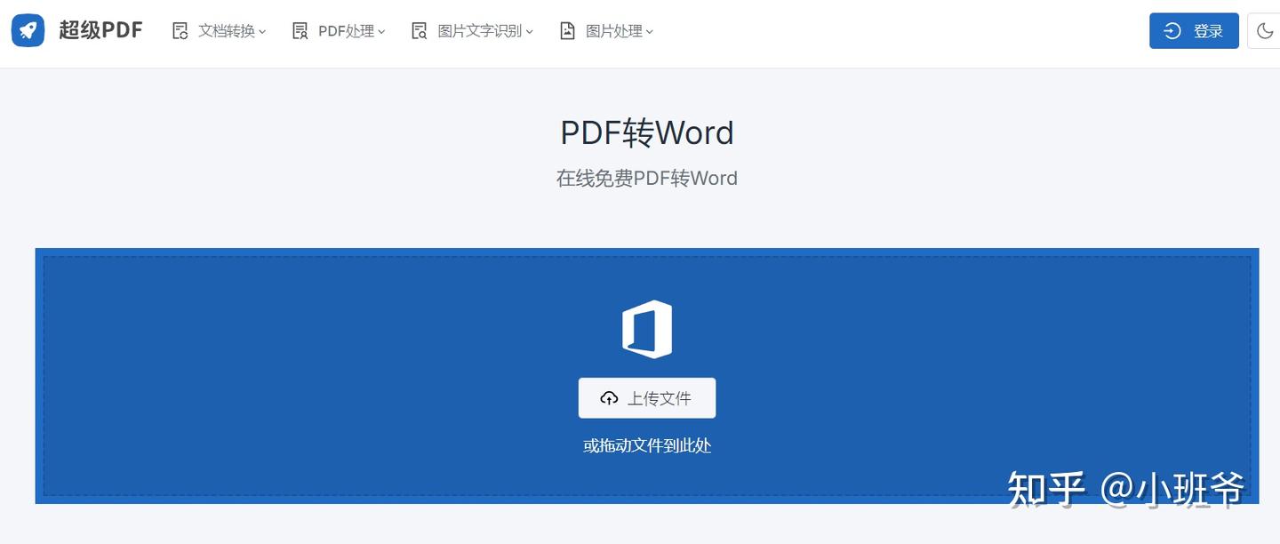Click the 上传文件 button
The height and width of the screenshot is (544, 1280).
coord(647,398)
